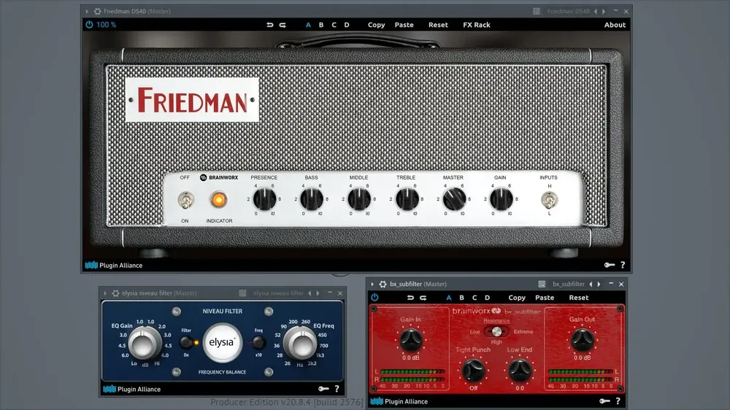Open Friedman DS40 preset grid icon

point(537,11)
